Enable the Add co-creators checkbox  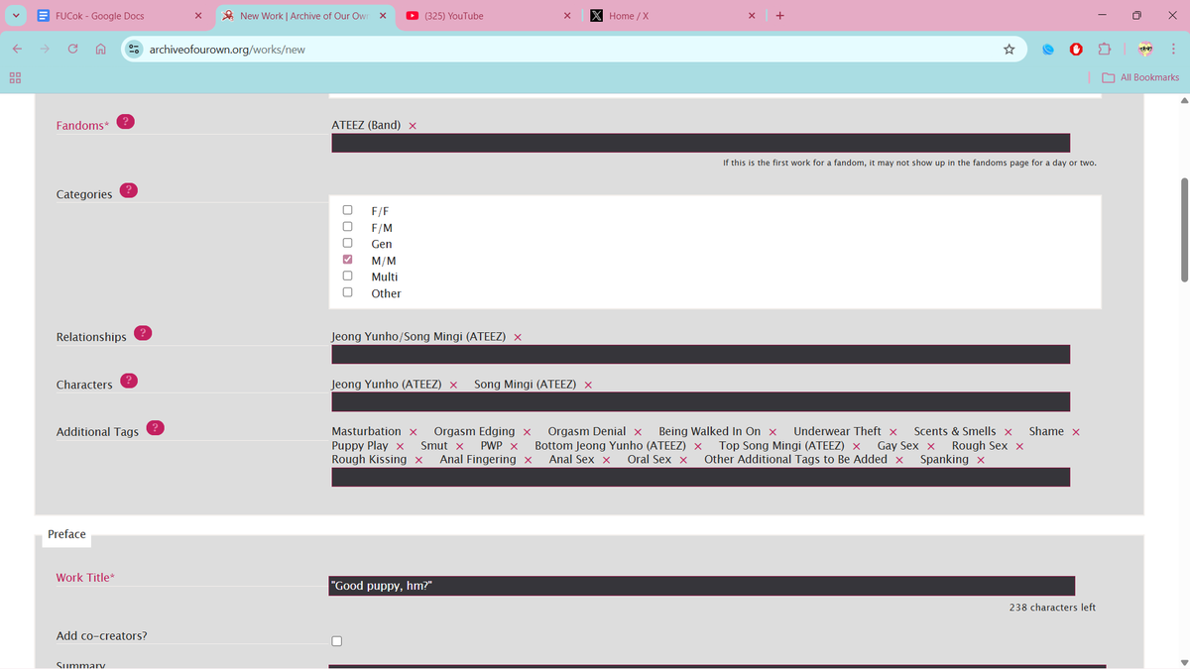[x=336, y=640]
